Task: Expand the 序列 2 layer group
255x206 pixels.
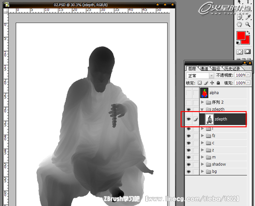Action: click(202, 102)
